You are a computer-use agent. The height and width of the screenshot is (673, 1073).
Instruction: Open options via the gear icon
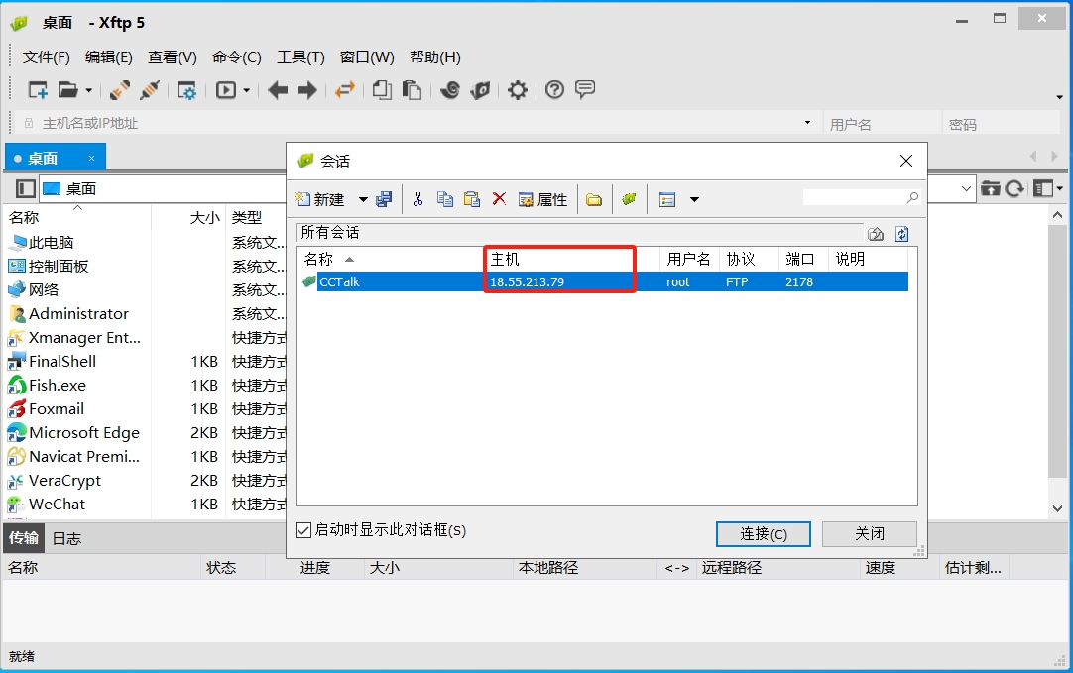[x=518, y=89]
